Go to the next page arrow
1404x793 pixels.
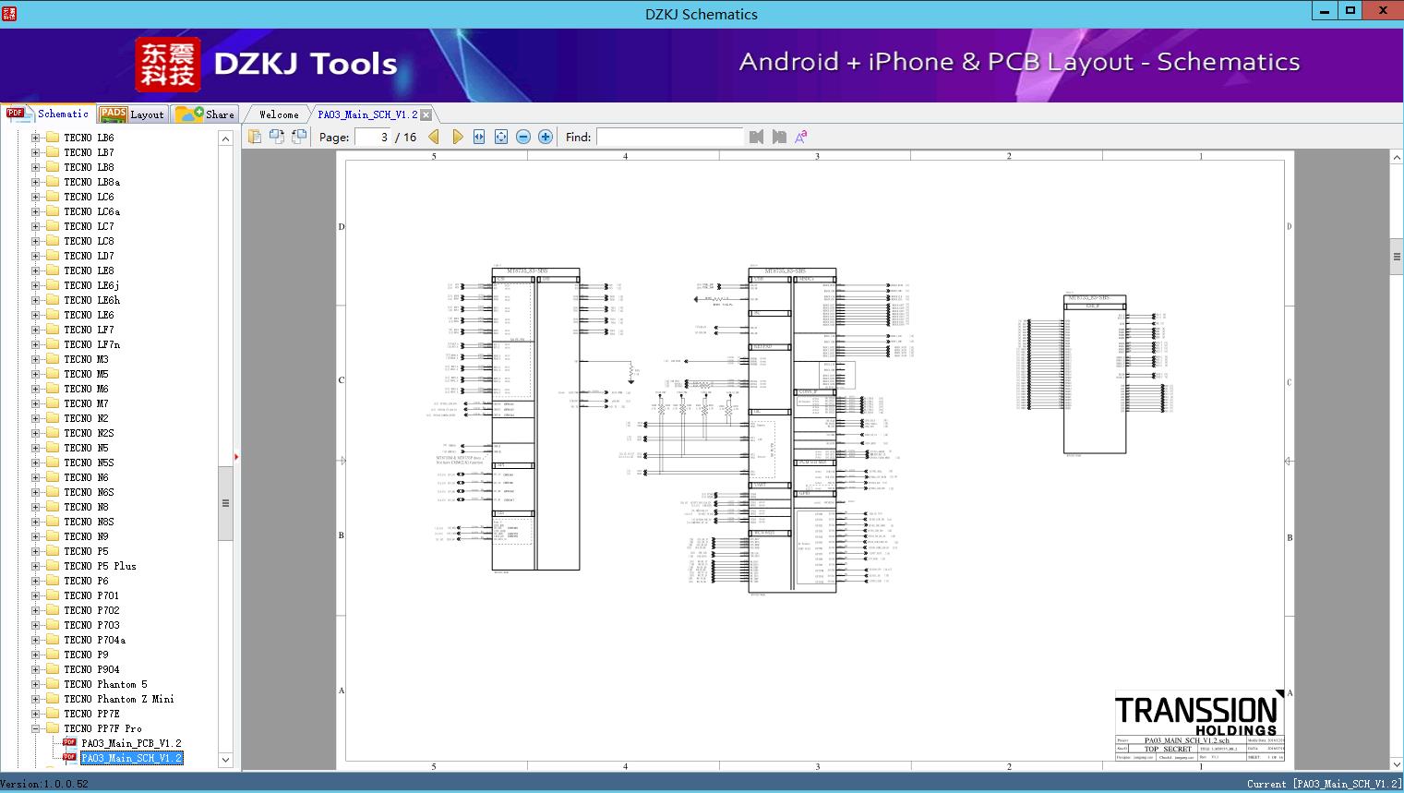pos(458,137)
